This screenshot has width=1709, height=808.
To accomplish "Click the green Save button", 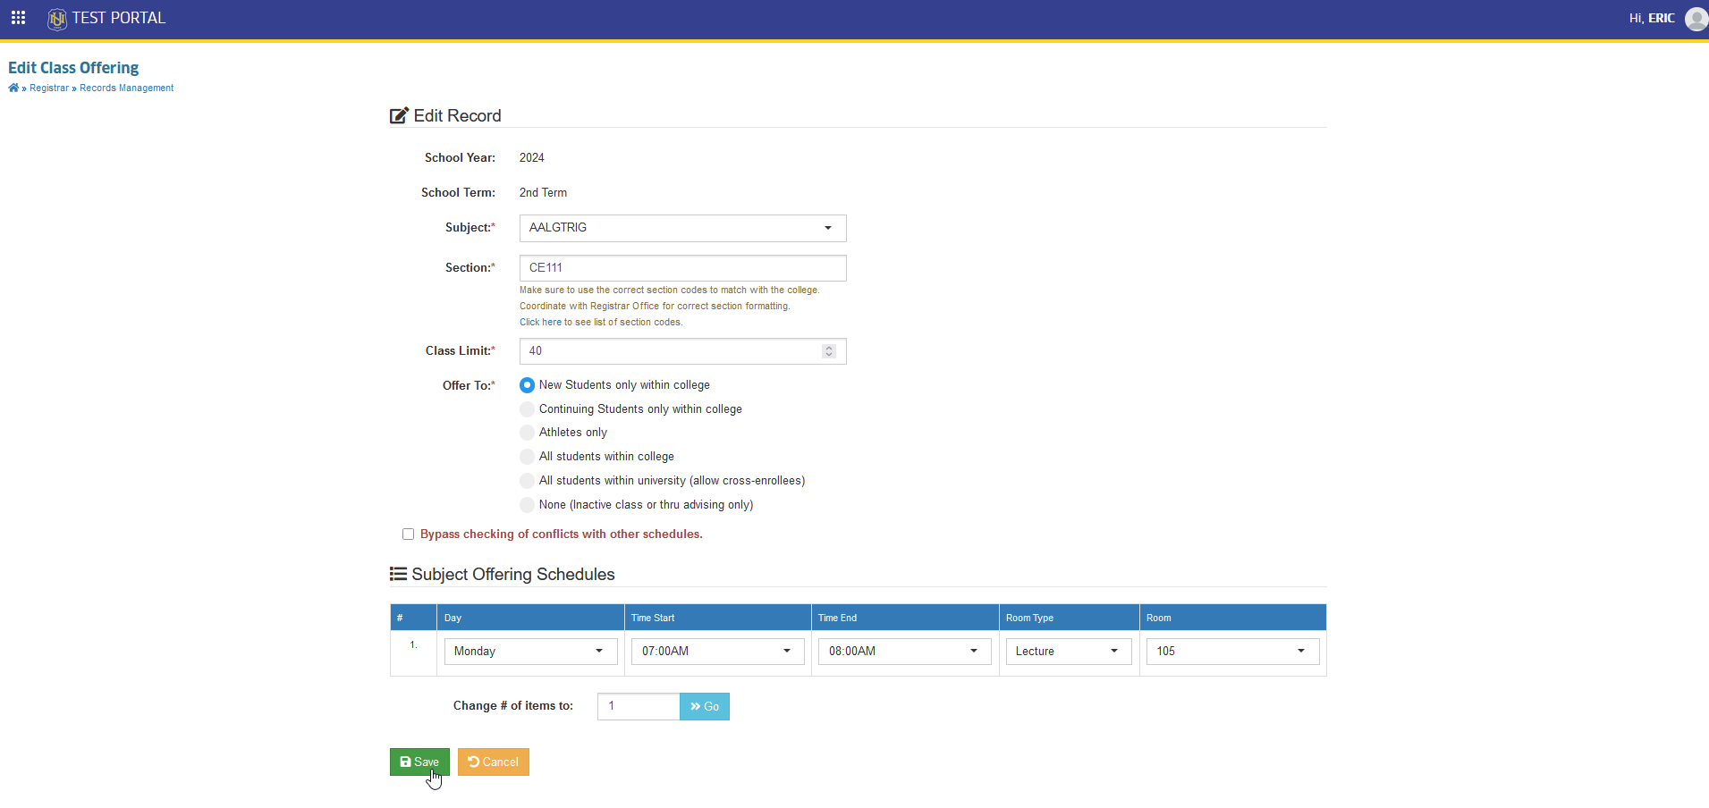I will coord(419,762).
